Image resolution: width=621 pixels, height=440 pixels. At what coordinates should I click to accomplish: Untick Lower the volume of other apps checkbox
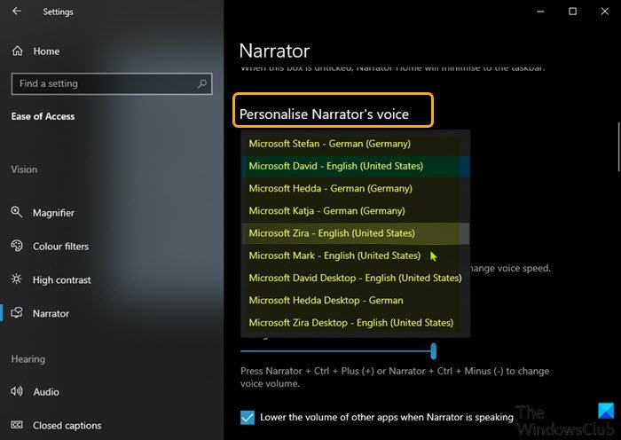tap(248, 417)
